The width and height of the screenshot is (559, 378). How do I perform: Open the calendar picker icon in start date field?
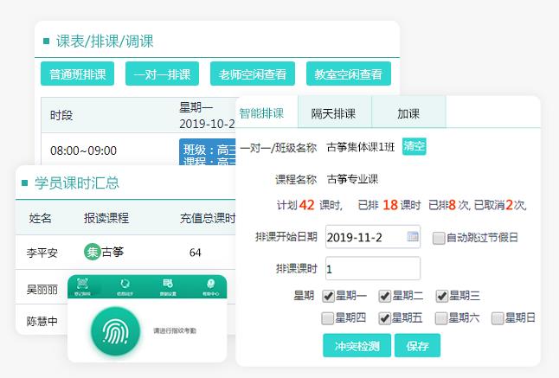tap(413, 236)
